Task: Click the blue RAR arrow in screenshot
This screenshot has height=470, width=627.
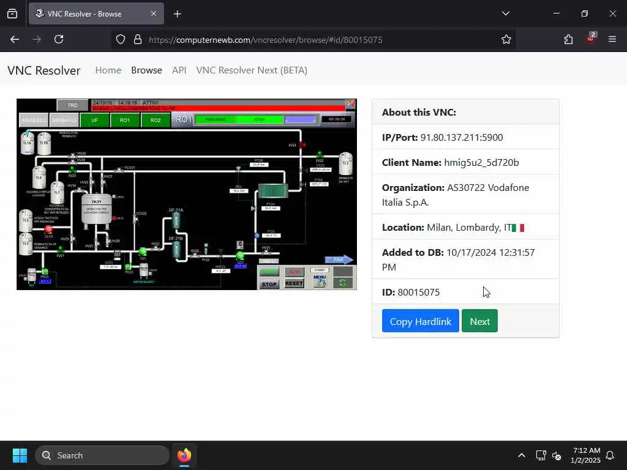Action: (339, 259)
